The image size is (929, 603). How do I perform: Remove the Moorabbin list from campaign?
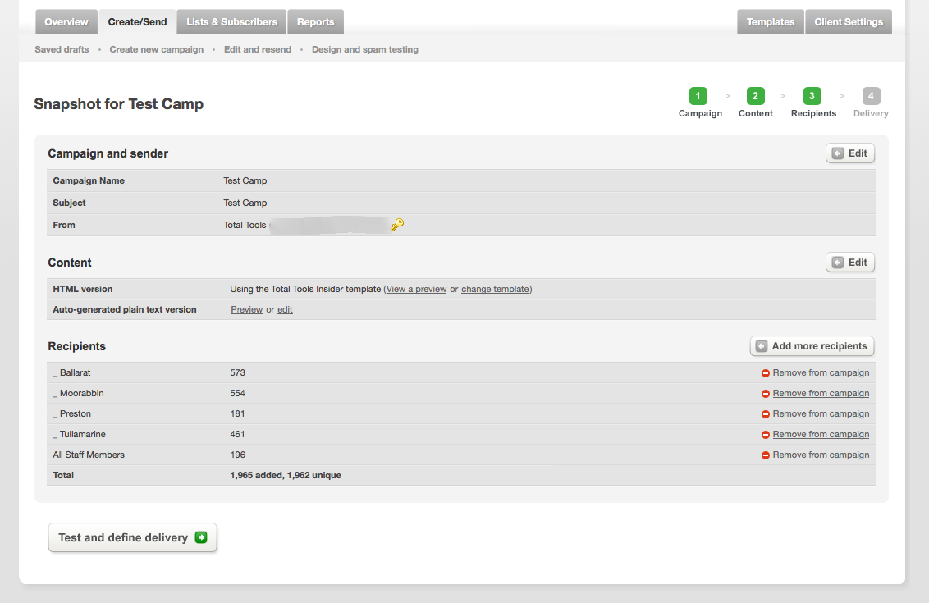[820, 393]
